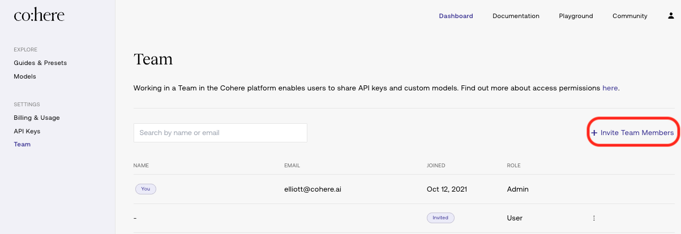Open Playground from the top navigation
This screenshot has width=681, height=234.
pyautogui.click(x=576, y=16)
